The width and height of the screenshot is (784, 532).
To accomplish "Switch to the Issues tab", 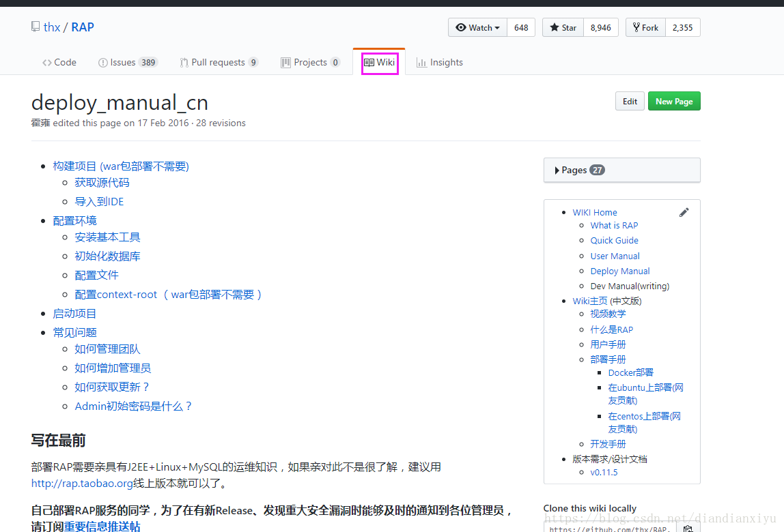I will coord(128,63).
